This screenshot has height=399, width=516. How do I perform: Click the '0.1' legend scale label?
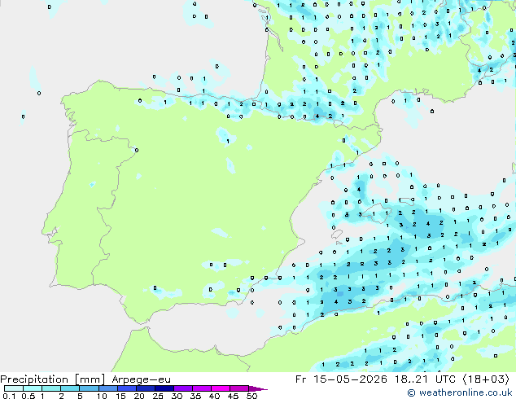(9, 396)
